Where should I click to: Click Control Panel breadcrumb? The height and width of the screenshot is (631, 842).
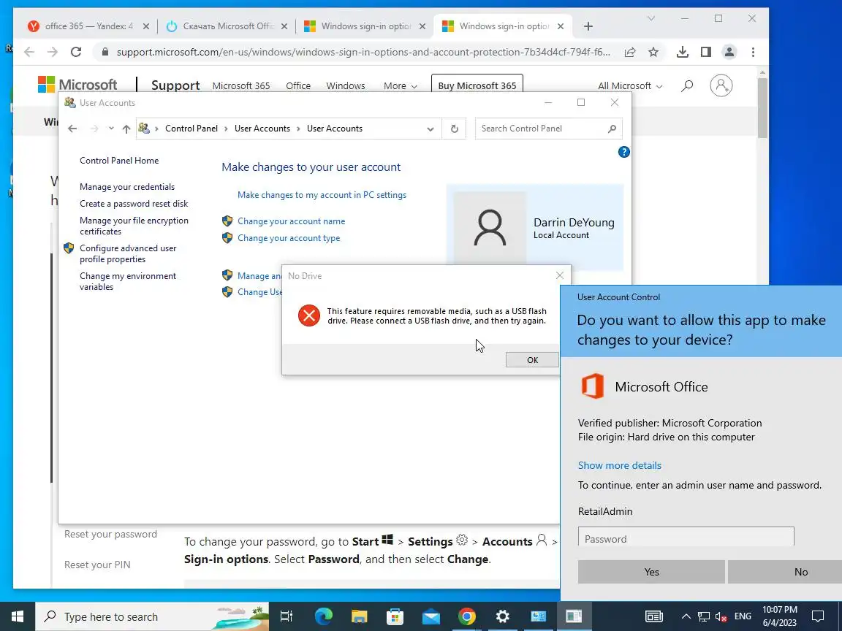click(x=191, y=129)
